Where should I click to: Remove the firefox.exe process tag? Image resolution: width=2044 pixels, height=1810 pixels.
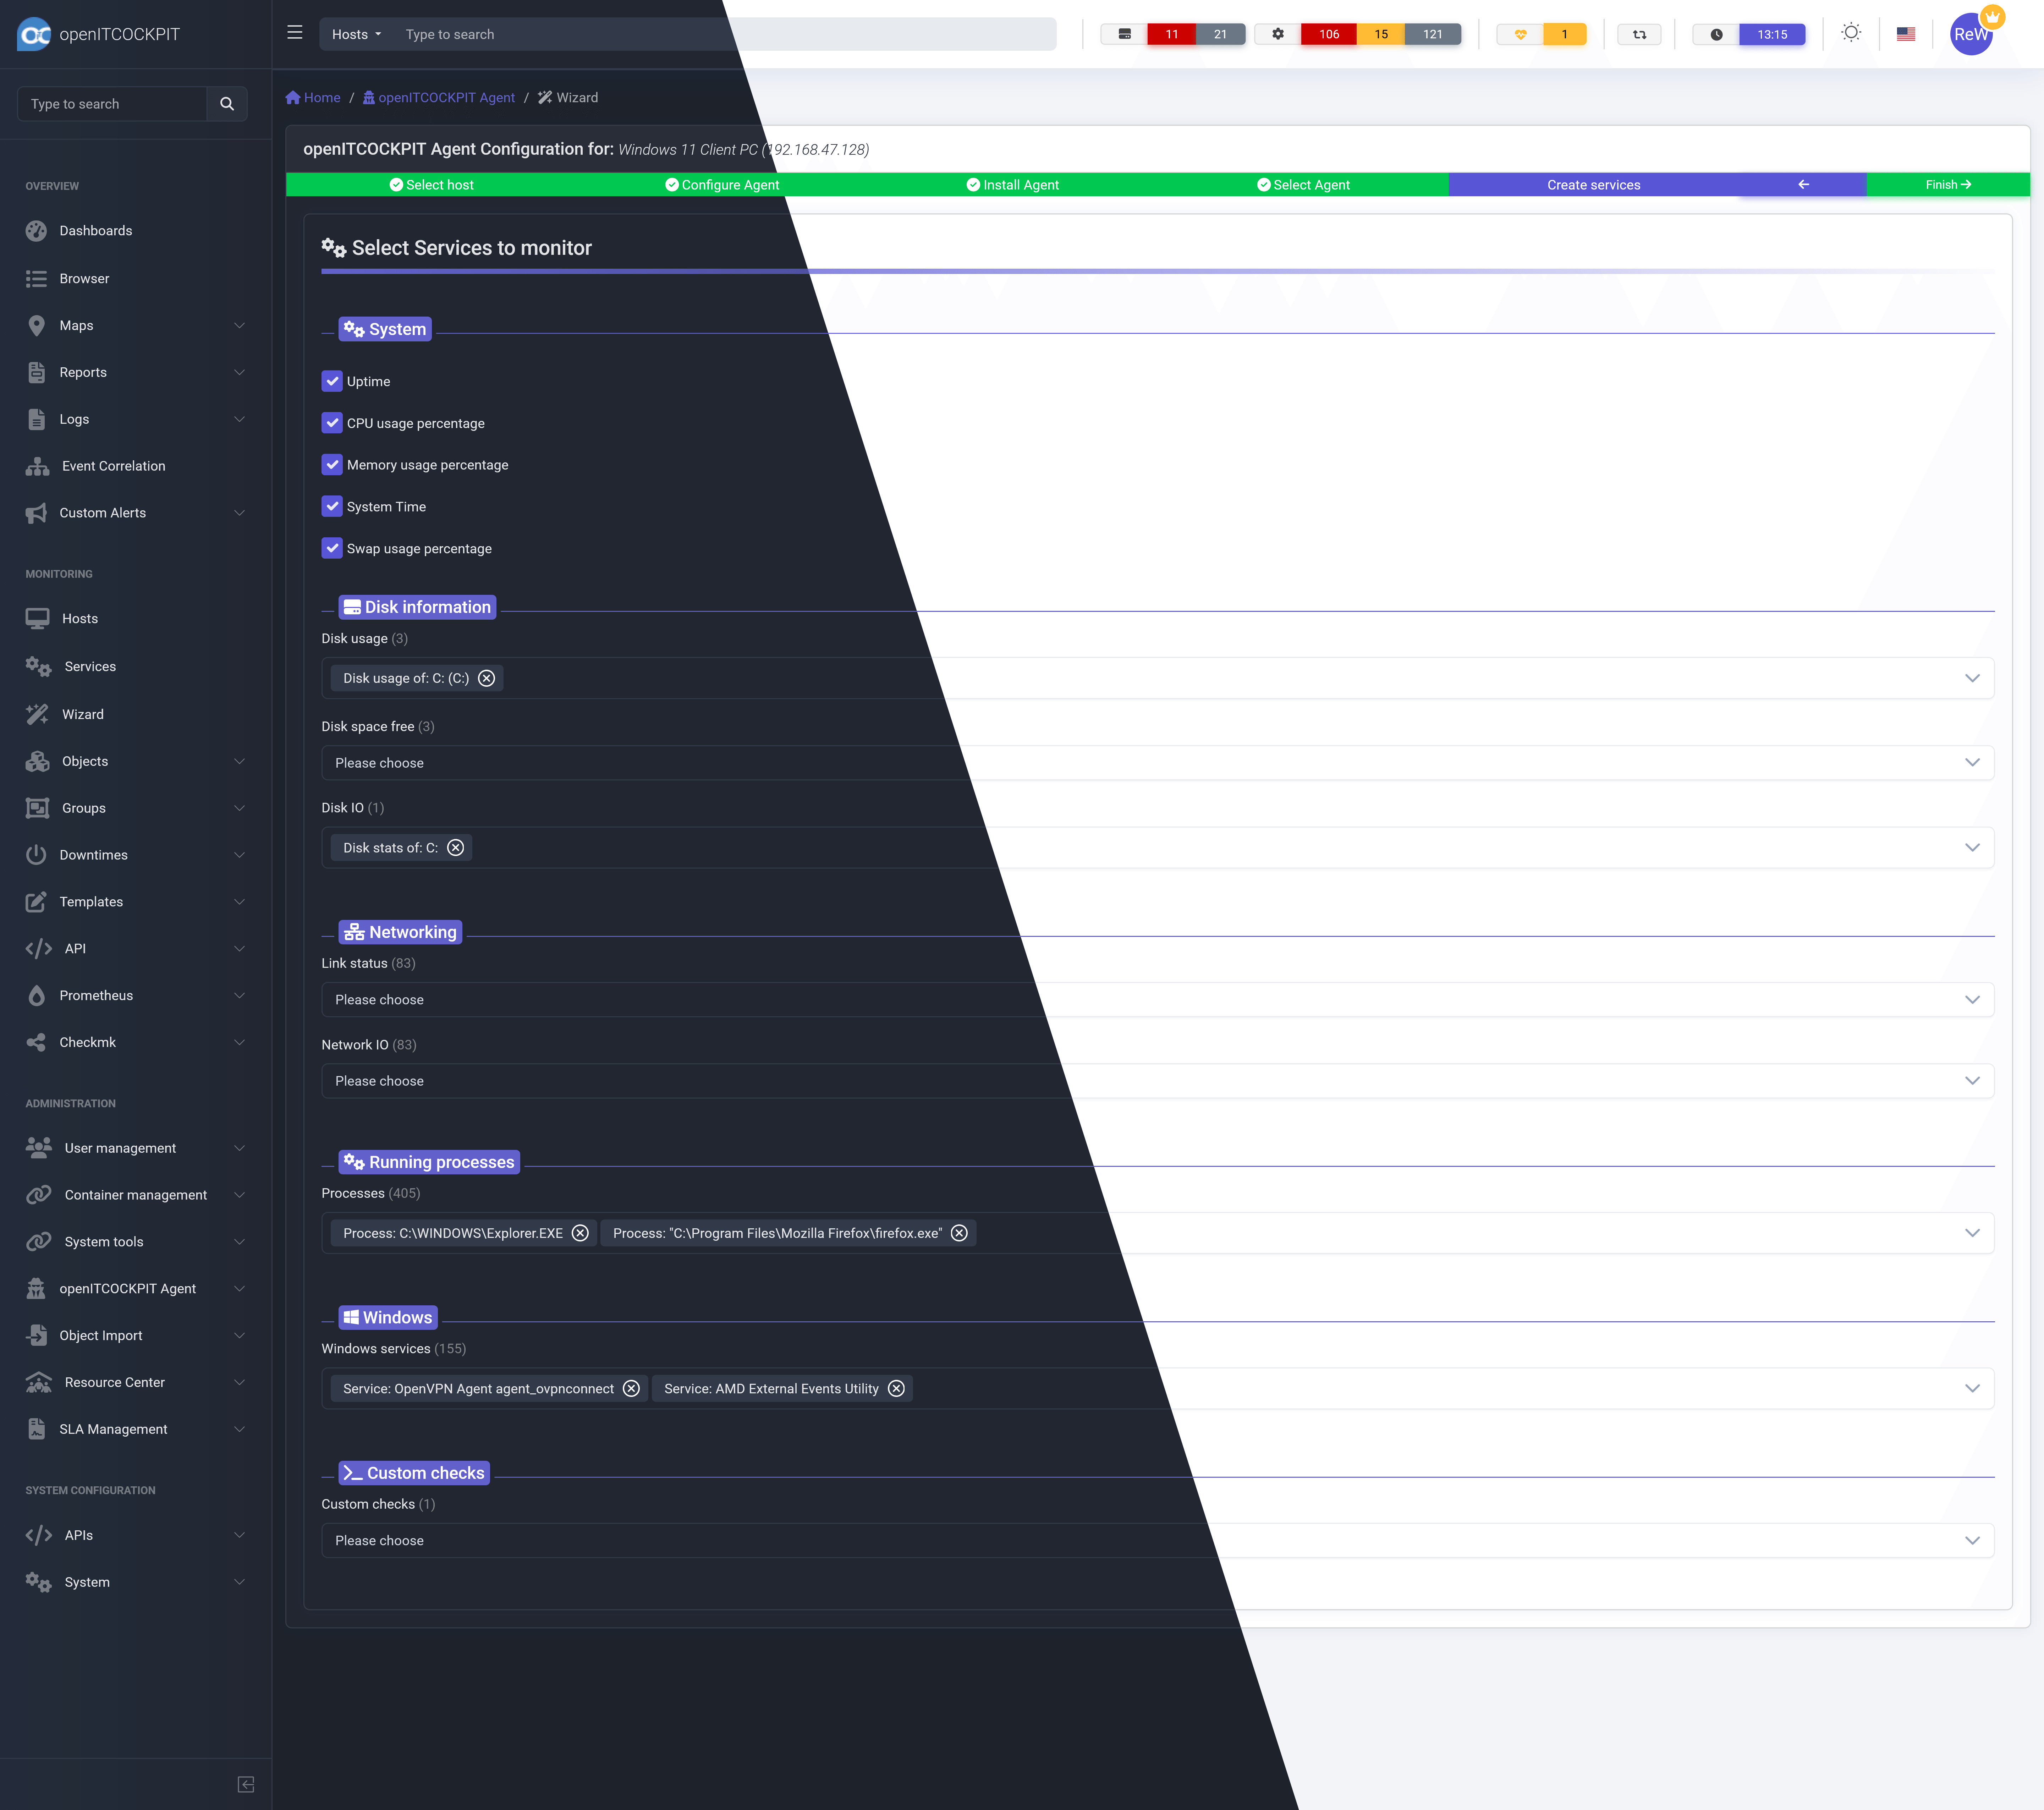pos(959,1233)
